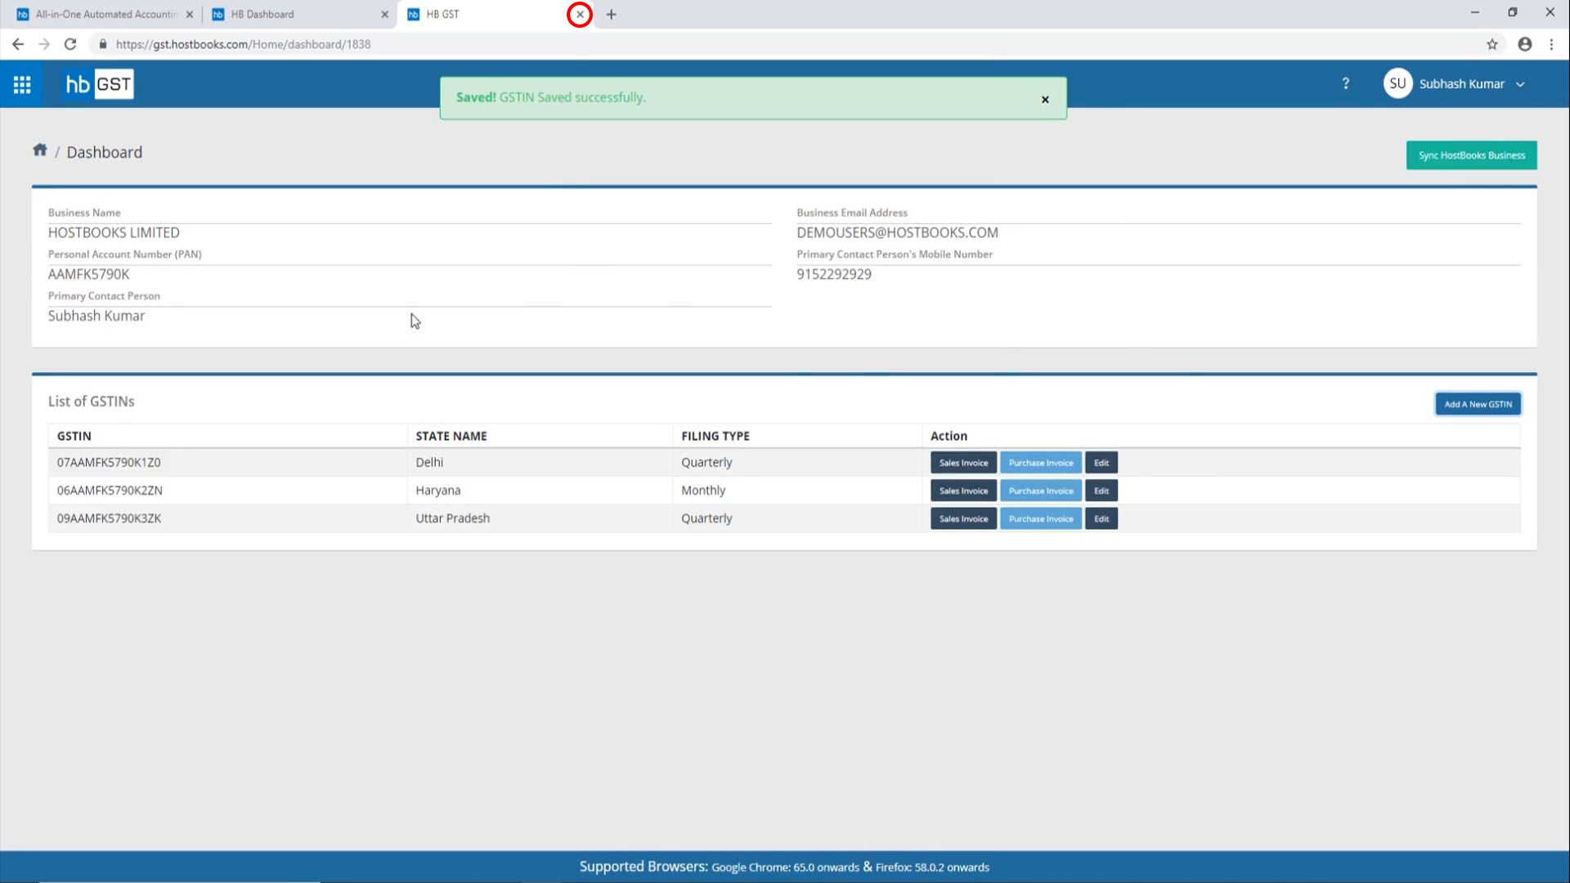Screen dimensions: 1570x883
Task: Click the site lock security icon
Action: click(102, 44)
